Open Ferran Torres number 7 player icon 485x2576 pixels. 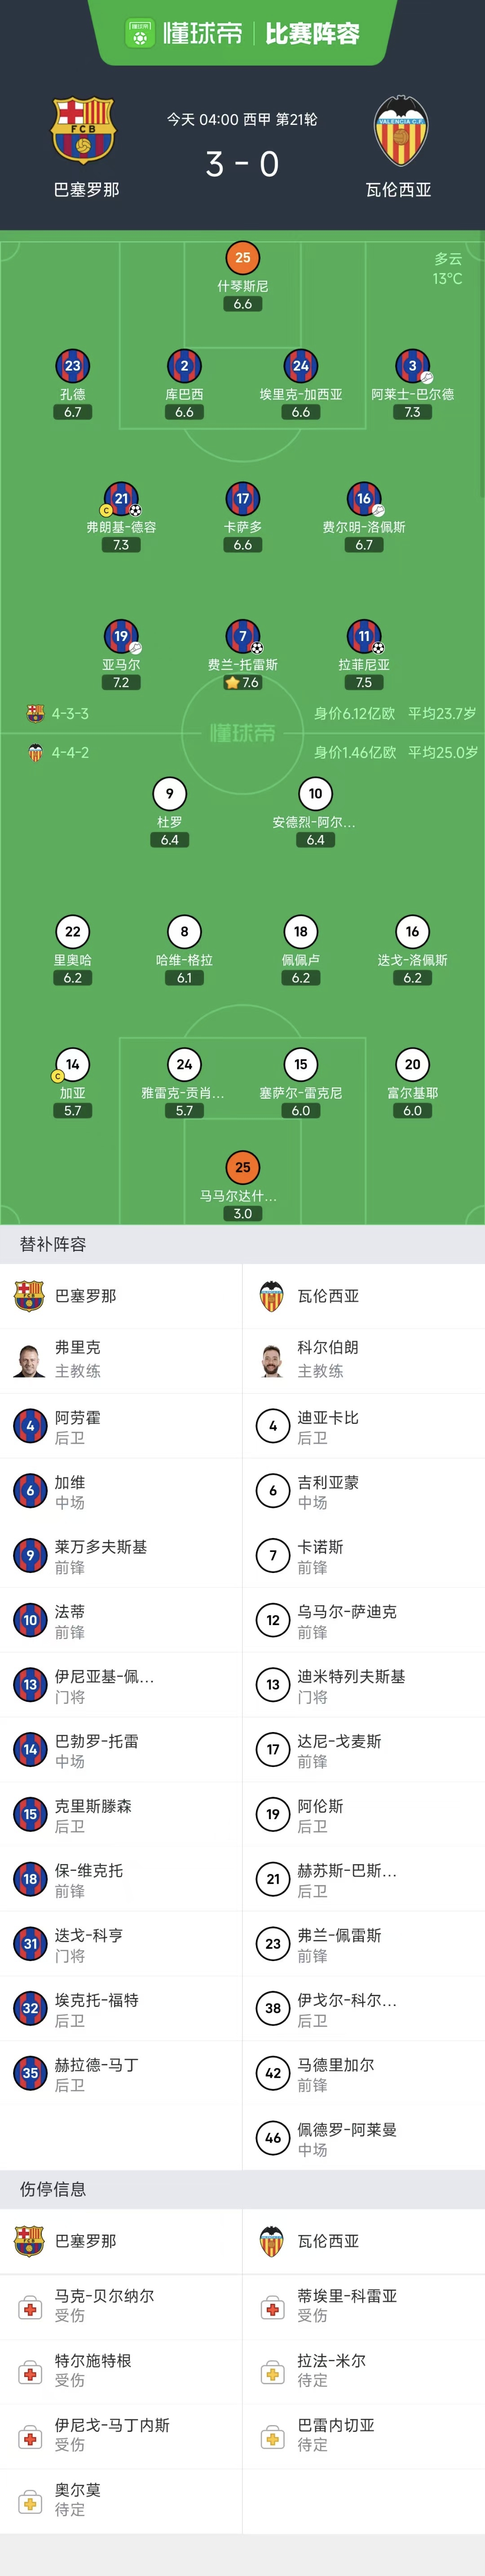coord(243,636)
